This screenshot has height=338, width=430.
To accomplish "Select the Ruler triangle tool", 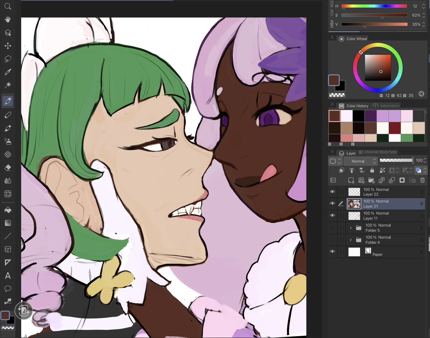I will click(8, 263).
